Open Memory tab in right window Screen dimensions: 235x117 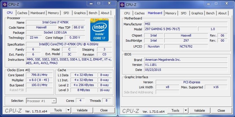[x=171, y=13]
